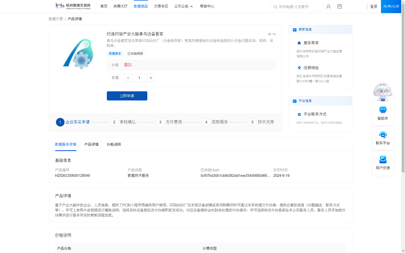405x253 pixels.
Task: Click step 3 支付费用
Action: 169,122
